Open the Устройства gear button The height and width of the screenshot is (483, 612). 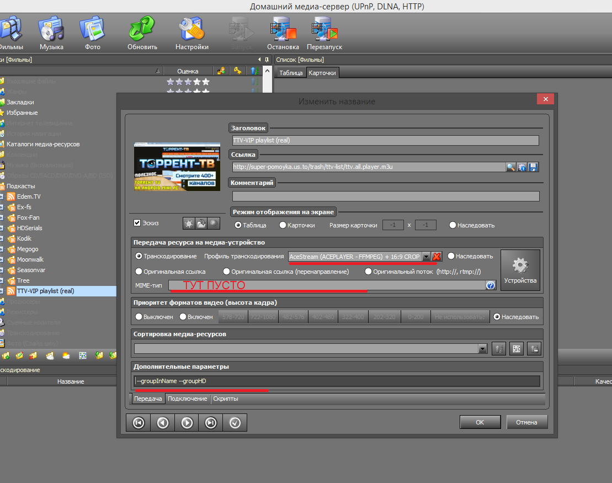(x=520, y=270)
